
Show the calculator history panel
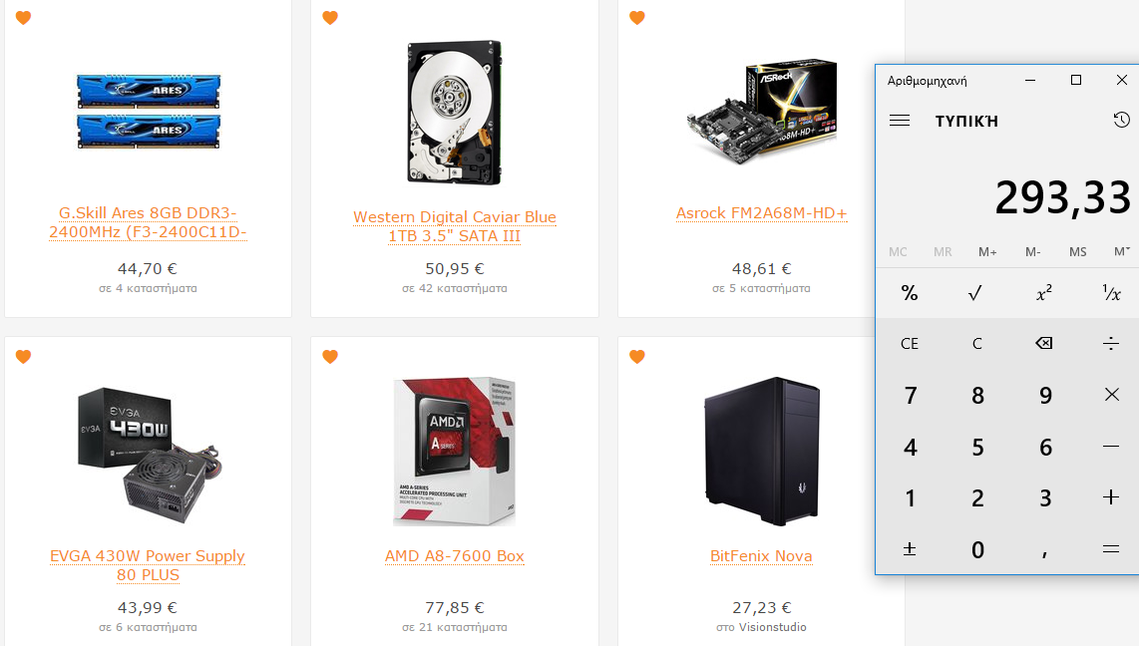(x=1121, y=120)
